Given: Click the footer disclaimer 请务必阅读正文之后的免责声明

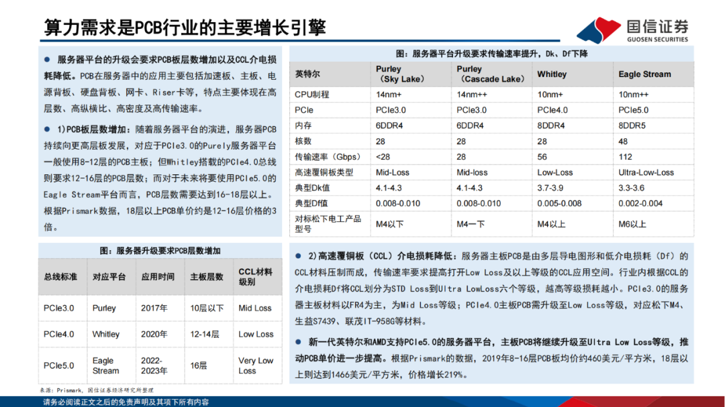Looking at the screenshot, I should coord(126,402).
